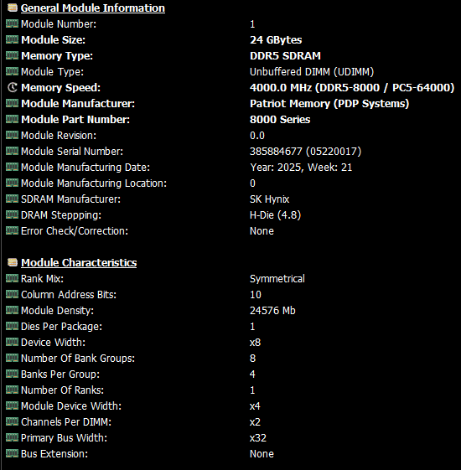
Task: Click the chip icon next to Device Width
Action: [12, 342]
